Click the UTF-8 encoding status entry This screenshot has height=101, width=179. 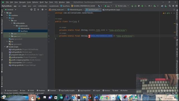coord(161,93)
